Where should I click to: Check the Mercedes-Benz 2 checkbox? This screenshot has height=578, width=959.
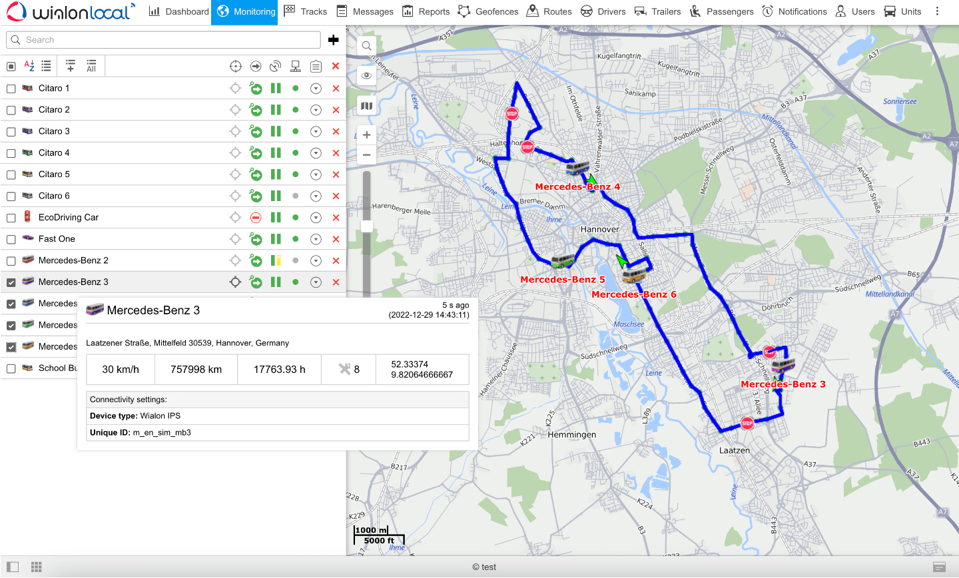[x=11, y=261]
